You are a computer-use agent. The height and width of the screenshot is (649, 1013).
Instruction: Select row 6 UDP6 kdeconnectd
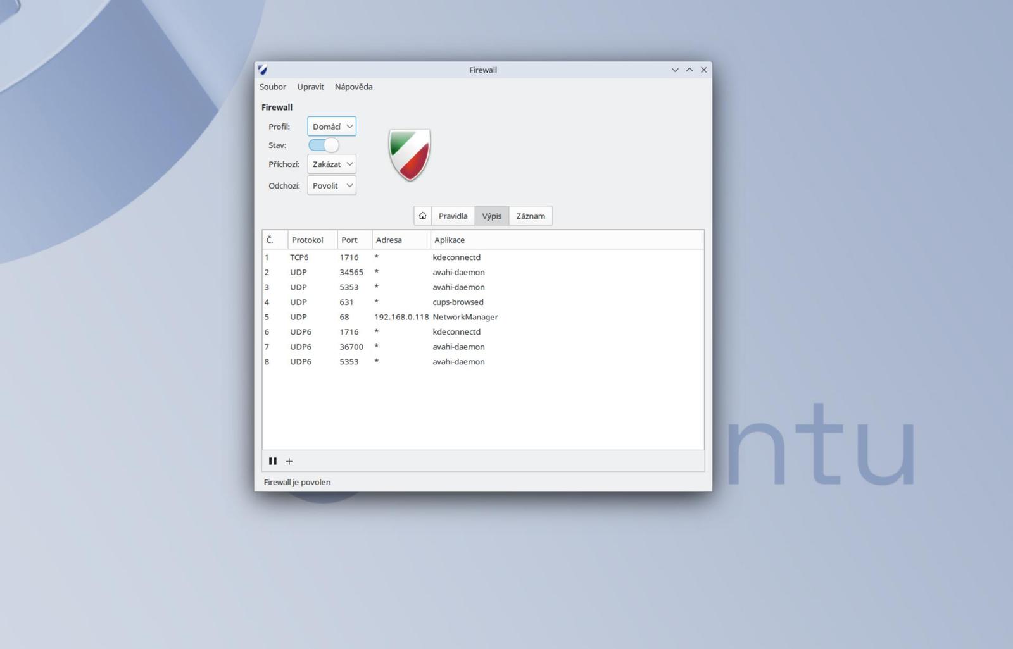tap(483, 331)
